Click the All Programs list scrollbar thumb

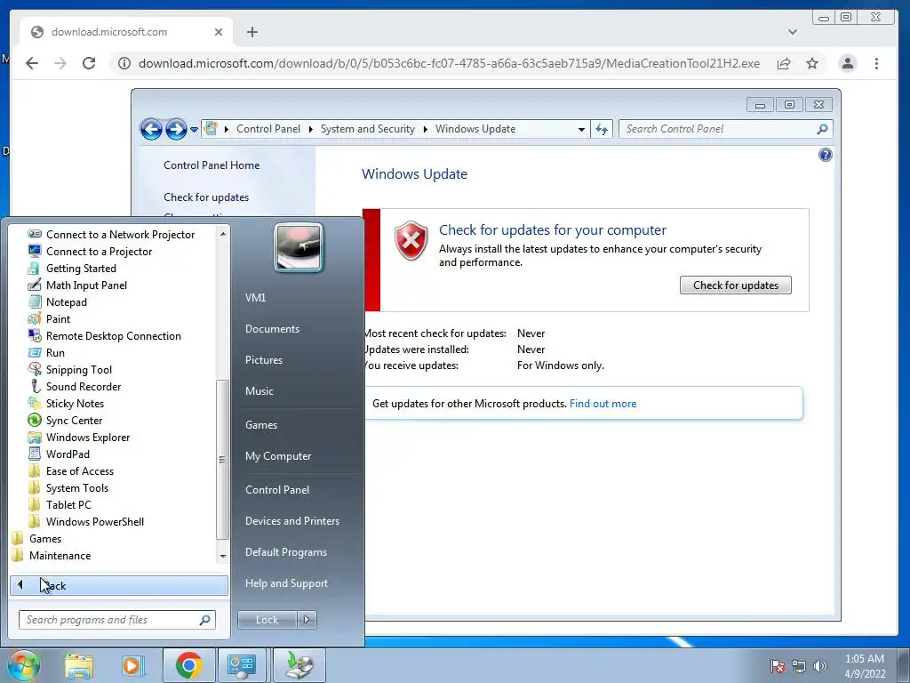point(221,460)
